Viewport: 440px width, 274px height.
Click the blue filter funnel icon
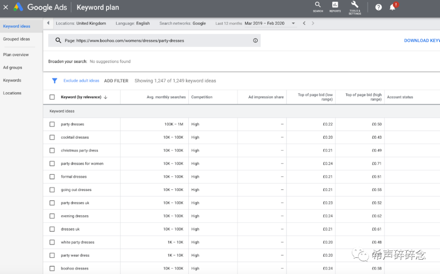[x=55, y=81]
